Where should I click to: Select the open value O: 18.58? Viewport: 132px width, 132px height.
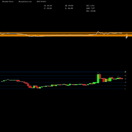[48, 6]
